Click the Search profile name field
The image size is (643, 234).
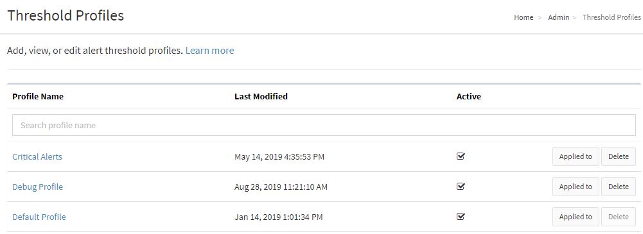pyautogui.click(x=324, y=125)
